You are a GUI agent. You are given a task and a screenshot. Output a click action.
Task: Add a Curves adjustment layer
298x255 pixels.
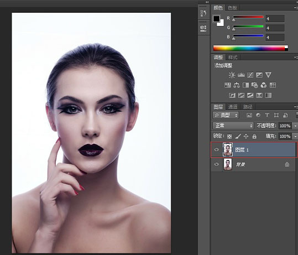[x=250, y=75]
